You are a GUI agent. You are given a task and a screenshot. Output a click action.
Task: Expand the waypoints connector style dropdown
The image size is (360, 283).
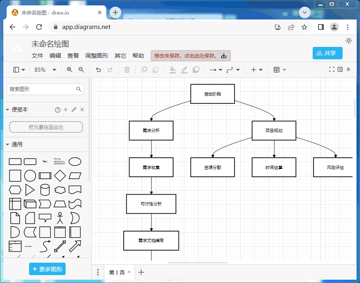pos(233,70)
